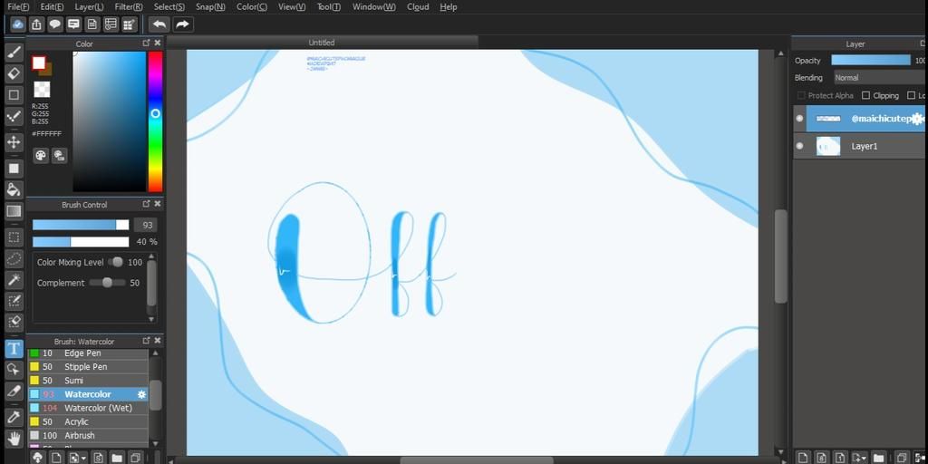Screen dimensions: 928x464
Task: Click the Undo arrow button
Action: pos(159,24)
